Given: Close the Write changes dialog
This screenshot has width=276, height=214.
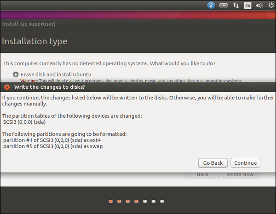Looking at the screenshot, I should coord(7,87).
